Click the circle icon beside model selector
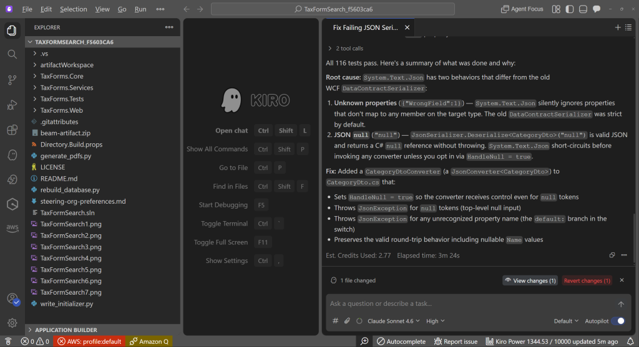Viewport: 639px width, 347px height. tap(359, 321)
